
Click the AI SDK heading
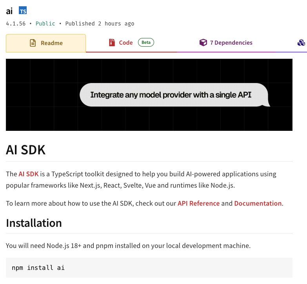[25, 150]
